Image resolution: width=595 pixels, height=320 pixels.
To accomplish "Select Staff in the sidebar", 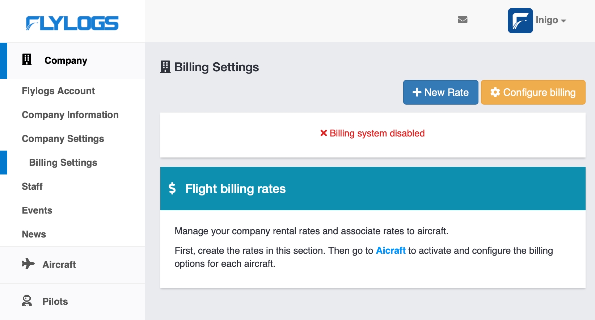I will pos(32,186).
